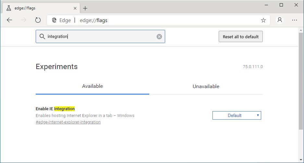This screenshot has height=163, width=304.
Task: Add this page to favorites with the star
Action: point(263,20)
